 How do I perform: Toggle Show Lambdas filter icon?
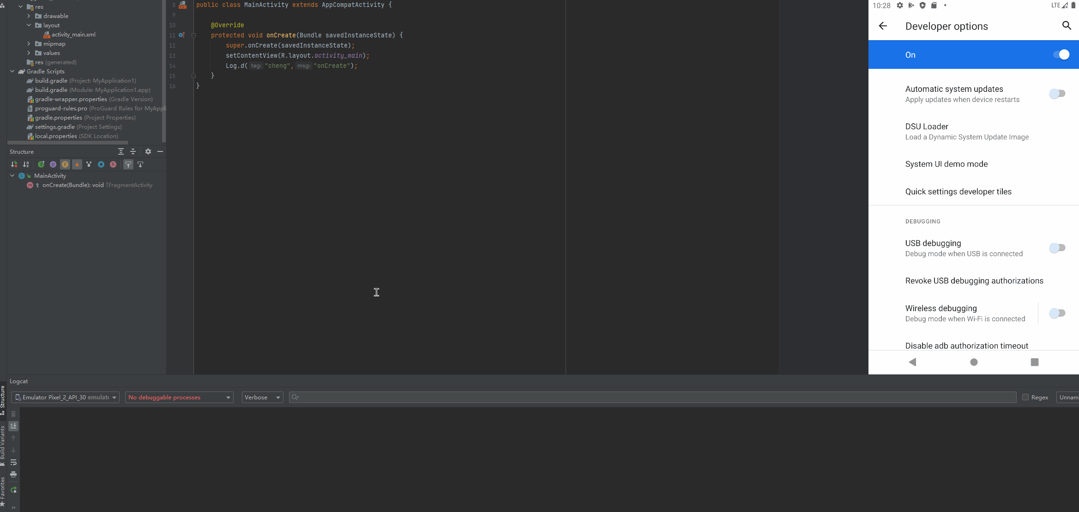(113, 164)
